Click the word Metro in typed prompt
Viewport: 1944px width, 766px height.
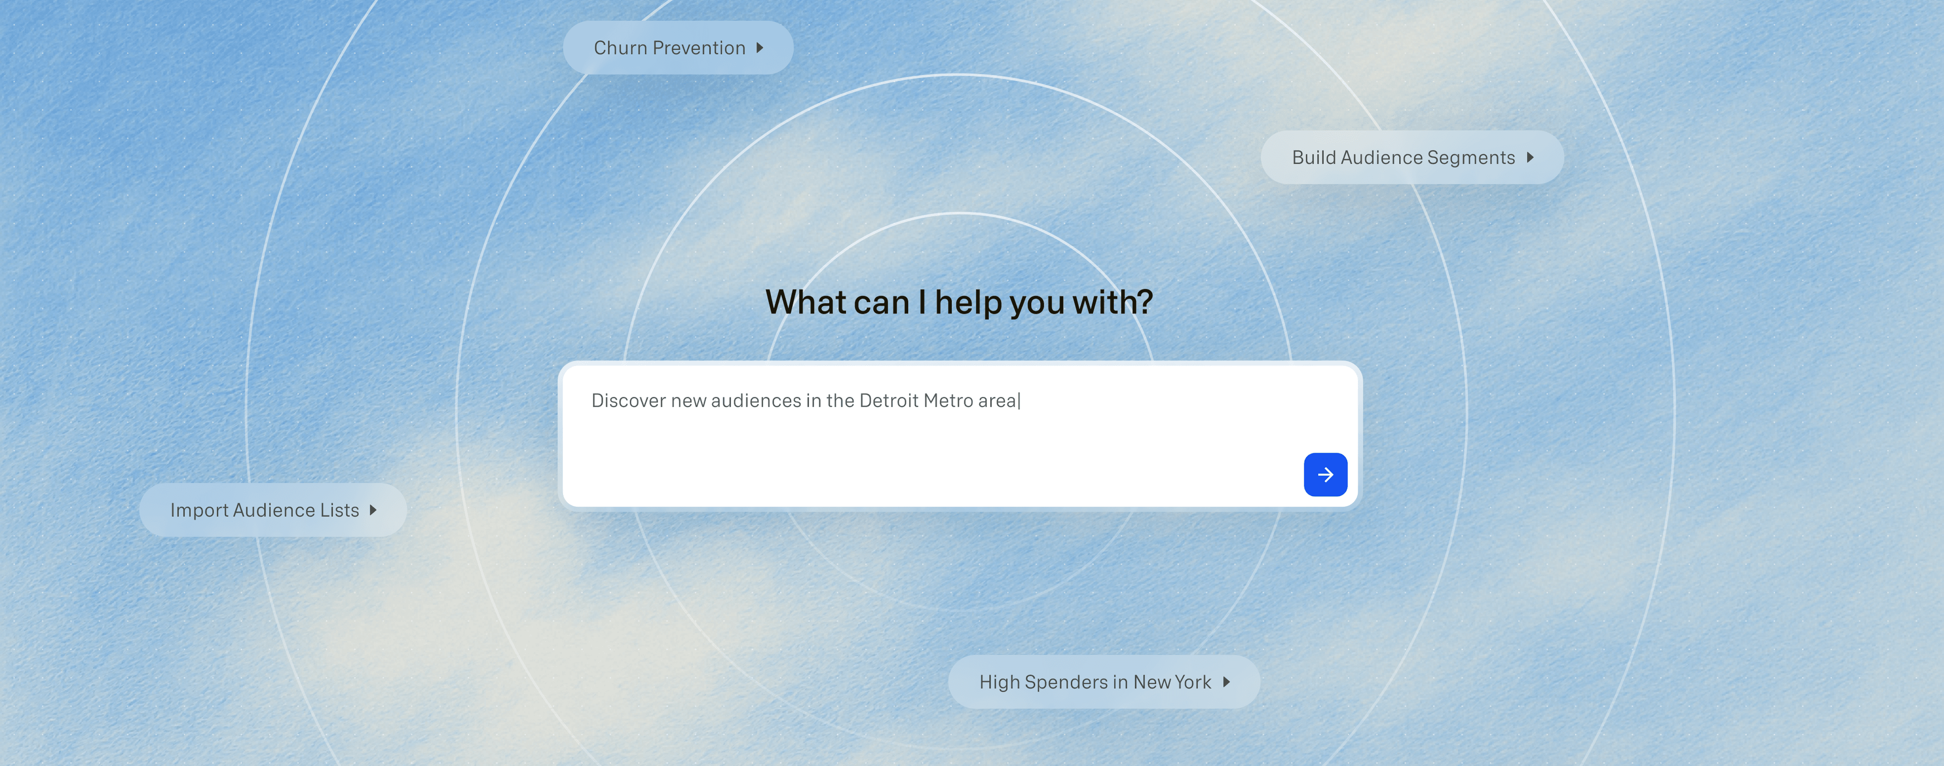[x=948, y=401]
